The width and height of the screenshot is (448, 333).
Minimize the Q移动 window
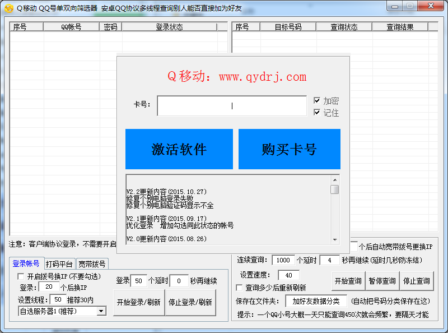point(395,6)
